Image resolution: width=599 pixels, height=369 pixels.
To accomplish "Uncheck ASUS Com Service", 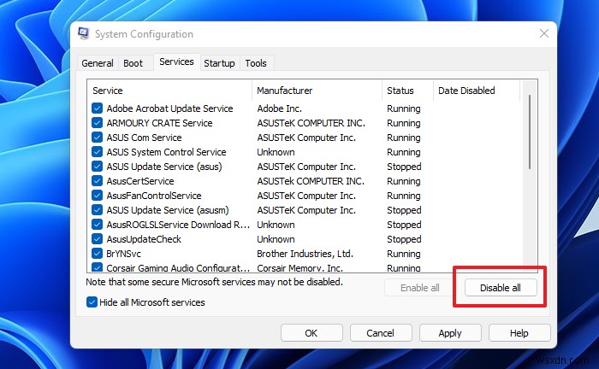I will pos(97,138).
